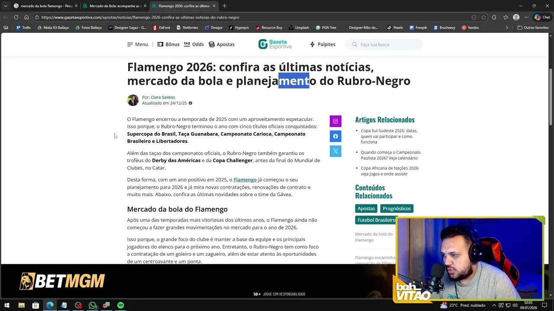Select the Prognósticos tag button
554x311 pixels.
point(396,209)
